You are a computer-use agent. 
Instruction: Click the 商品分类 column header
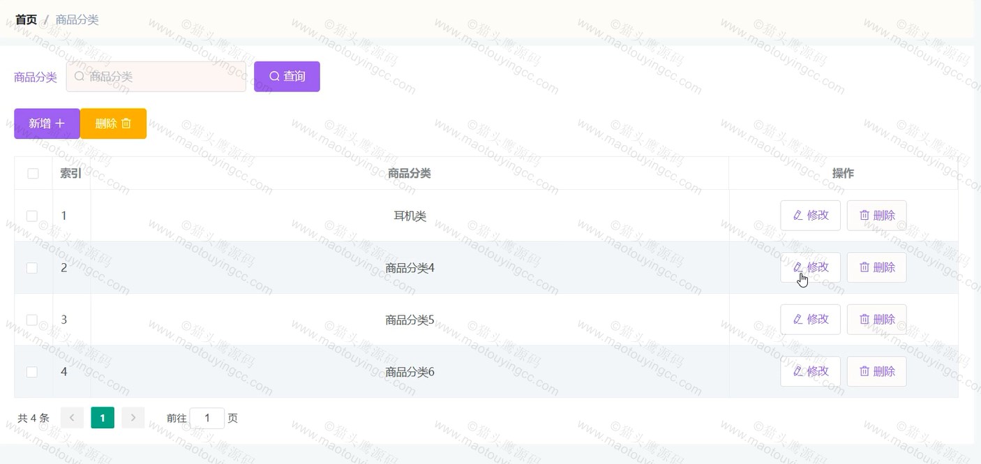410,173
